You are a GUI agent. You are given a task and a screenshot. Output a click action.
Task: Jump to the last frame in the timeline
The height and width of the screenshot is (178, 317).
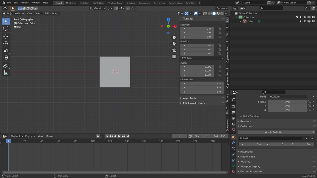[x=128, y=136]
